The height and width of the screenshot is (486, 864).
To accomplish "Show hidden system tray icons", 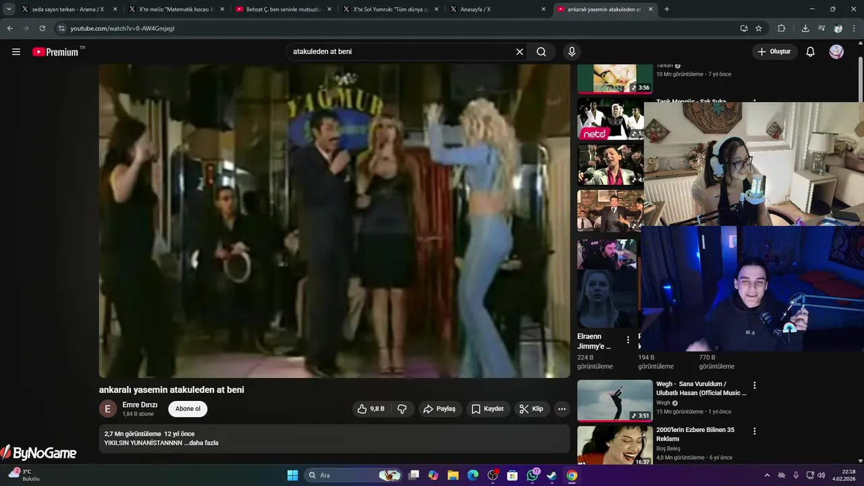I will point(767,475).
